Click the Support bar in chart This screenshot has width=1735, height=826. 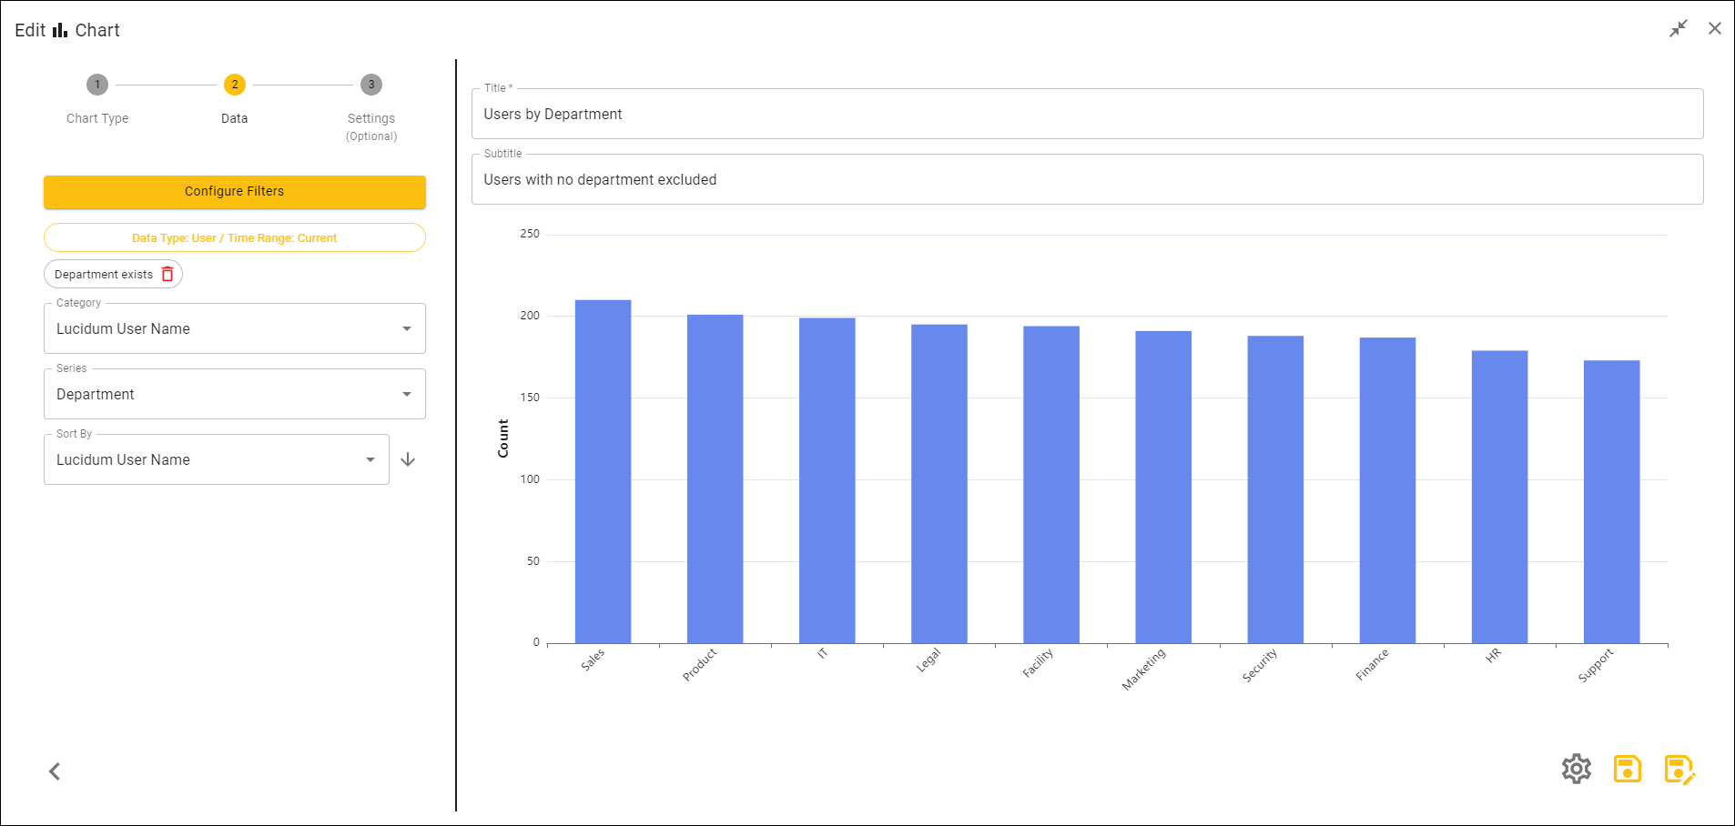coord(1612,502)
